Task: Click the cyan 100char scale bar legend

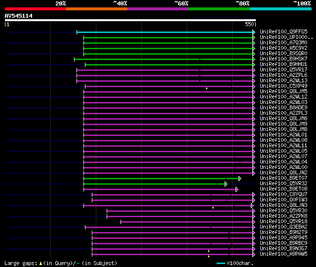Action: point(221,263)
